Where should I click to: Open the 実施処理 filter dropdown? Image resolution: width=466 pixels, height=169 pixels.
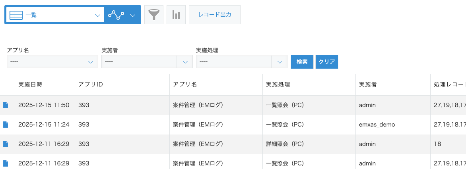point(280,62)
